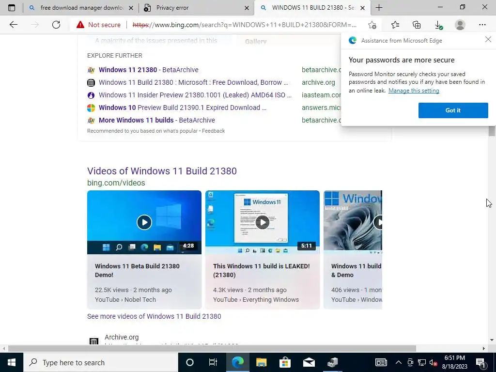Click the address bar URL field
Image resolution: width=496 pixels, height=372 pixels.
click(x=244, y=25)
